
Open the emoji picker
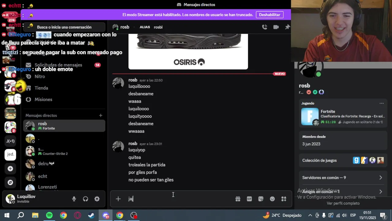point(272,199)
